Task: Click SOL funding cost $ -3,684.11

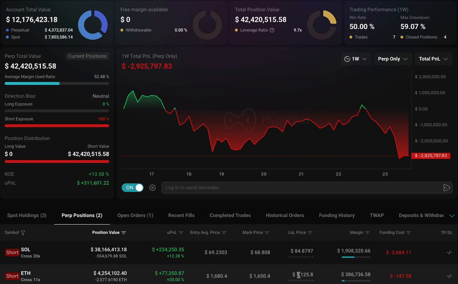Action: point(398,252)
